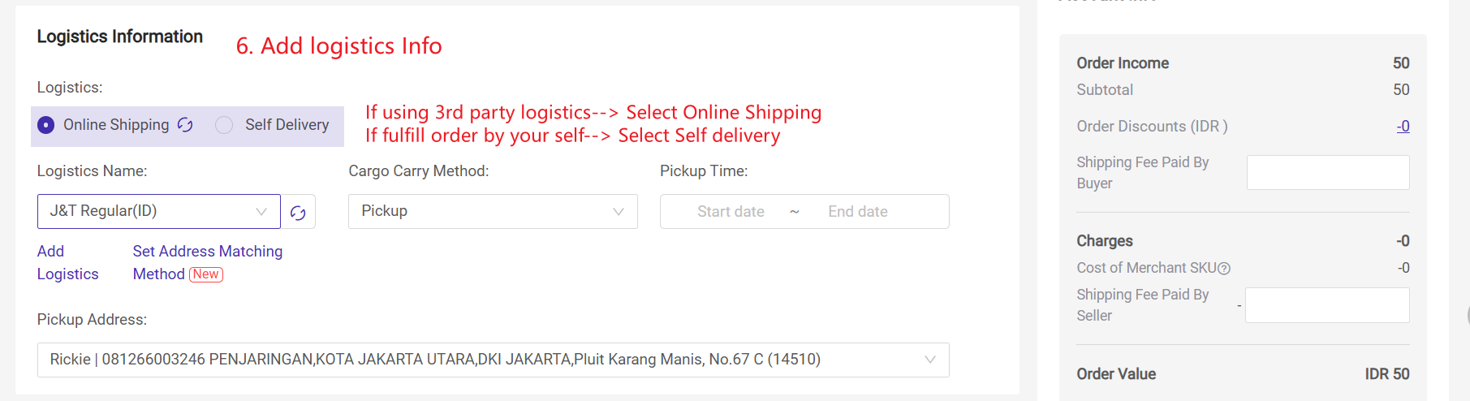
Task: Expand the Cargo Carry Method dropdown
Action: (492, 211)
